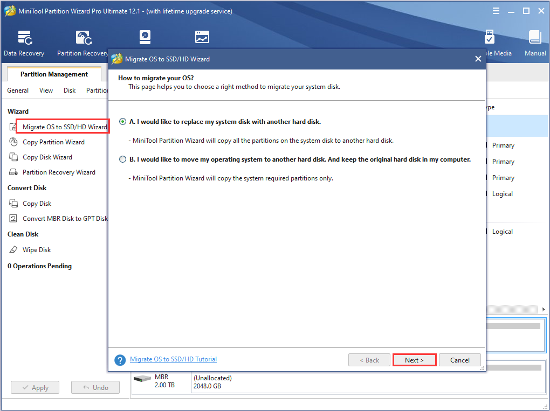Select Copy Disk under Convert Disk
Viewport: 550px width, 411px height.
37,203
